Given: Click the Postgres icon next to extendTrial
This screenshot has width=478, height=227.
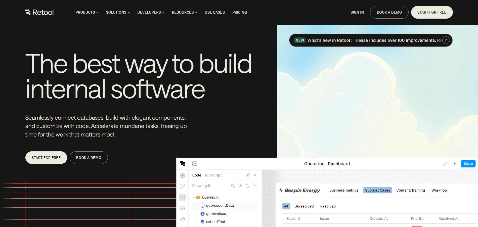Looking at the screenshot, I should 202,222.
